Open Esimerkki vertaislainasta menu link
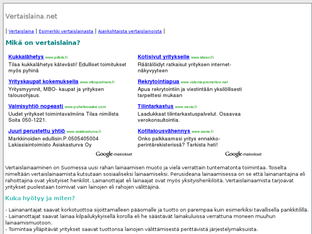 (x=66, y=31)
